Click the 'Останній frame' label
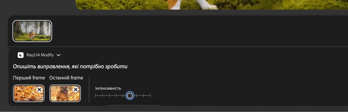Viewport: 348px width, 112px height. [66, 78]
